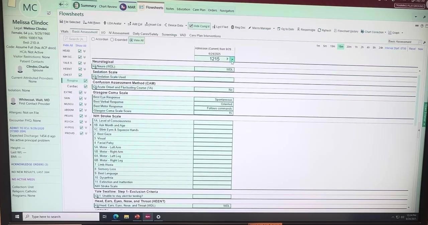Open LDA Avatar dropdown arrow

coord(124,24)
